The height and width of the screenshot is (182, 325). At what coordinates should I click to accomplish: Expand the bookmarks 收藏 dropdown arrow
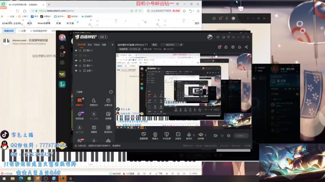point(16,16)
